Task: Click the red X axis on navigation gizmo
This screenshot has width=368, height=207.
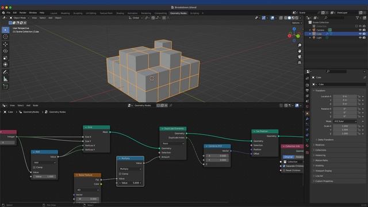Action: click(x=290, y=36)
